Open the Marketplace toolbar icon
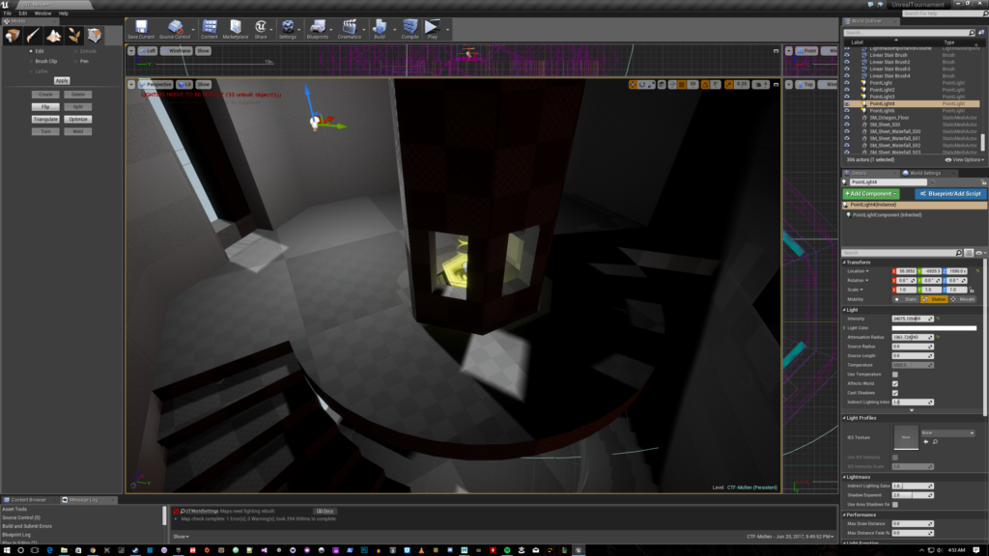 pos(236,28)
